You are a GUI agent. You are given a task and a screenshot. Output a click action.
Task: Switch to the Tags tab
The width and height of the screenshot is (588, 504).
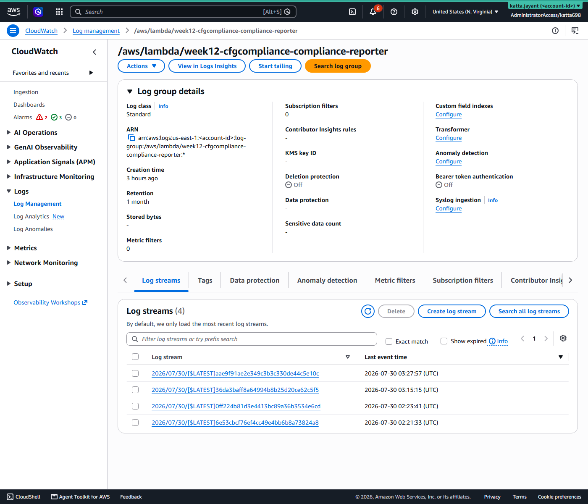(x=205, y=281)
